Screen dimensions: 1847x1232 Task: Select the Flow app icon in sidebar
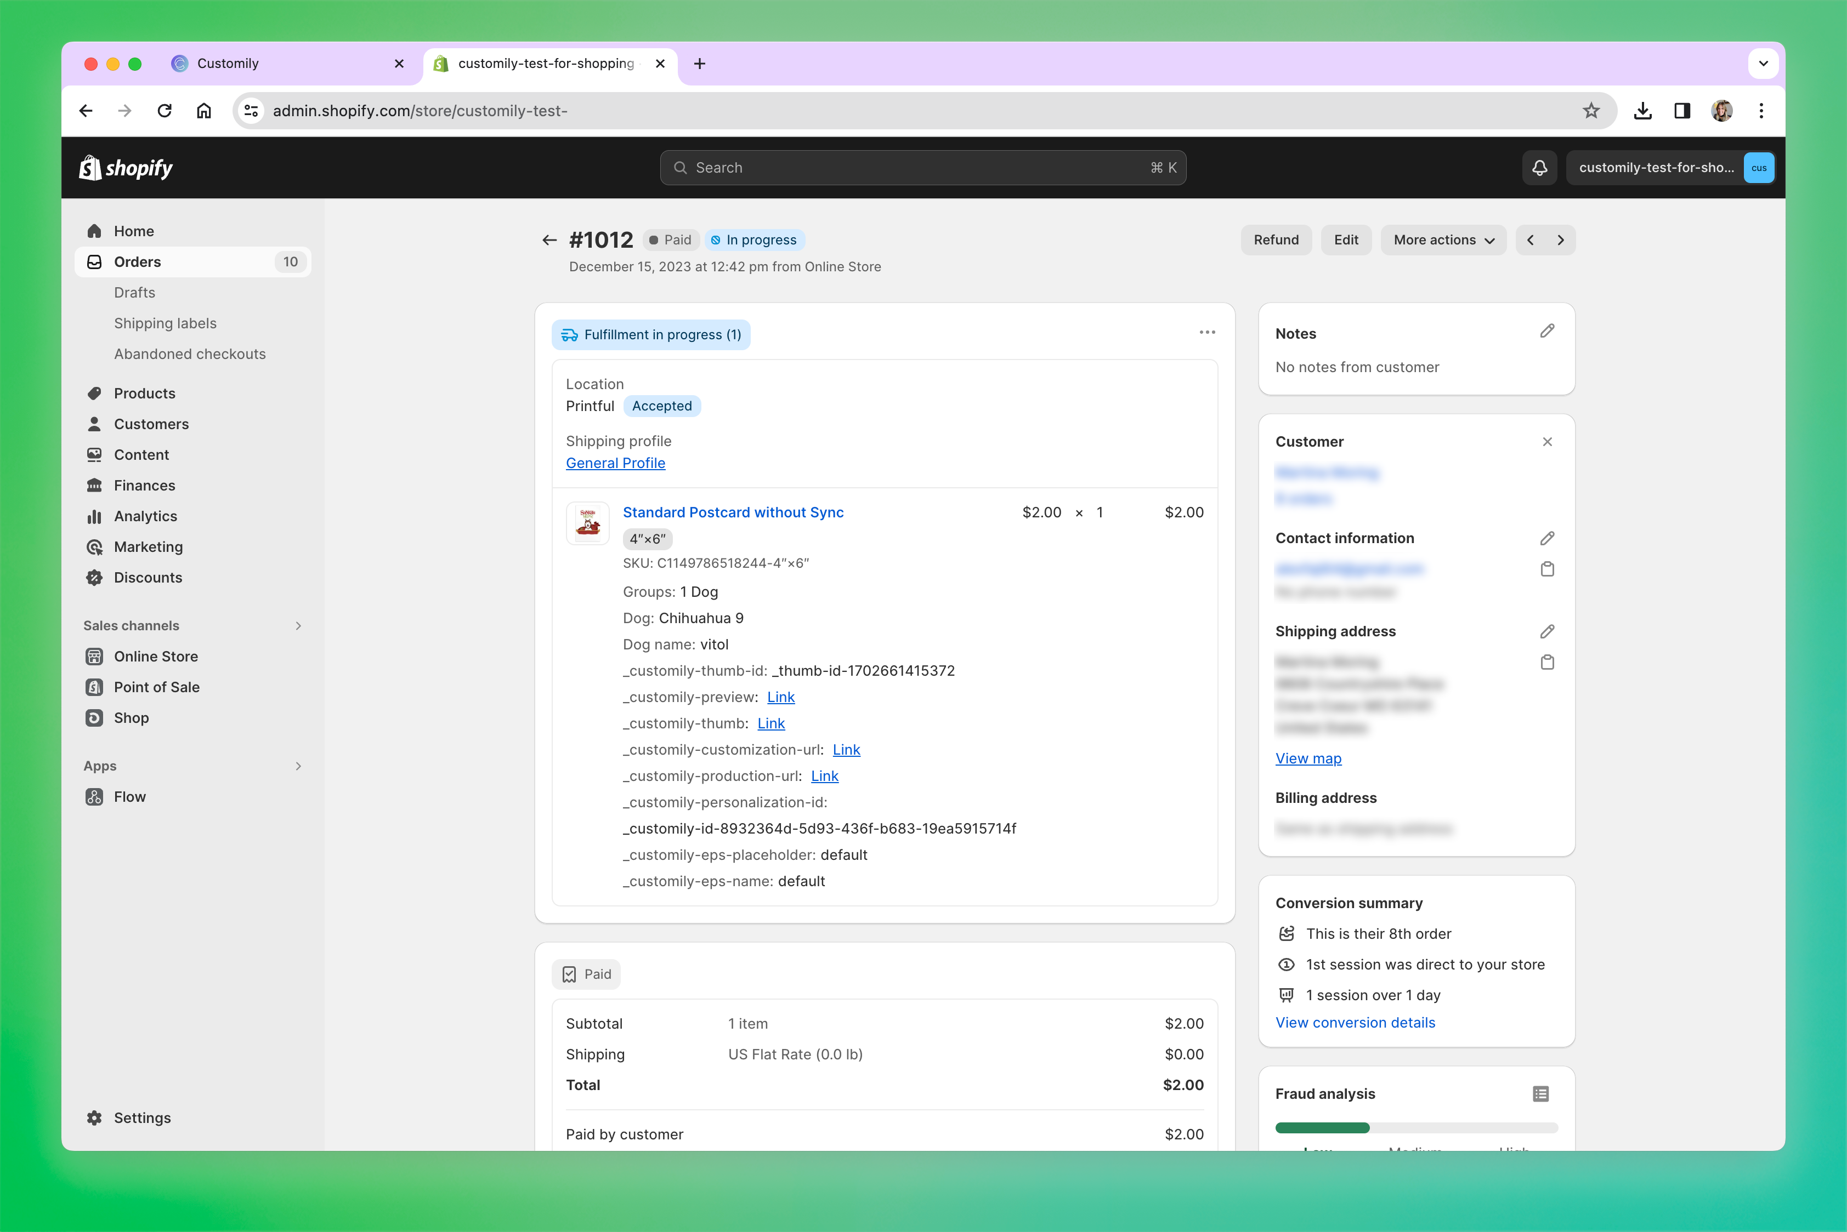coord(94,796)
